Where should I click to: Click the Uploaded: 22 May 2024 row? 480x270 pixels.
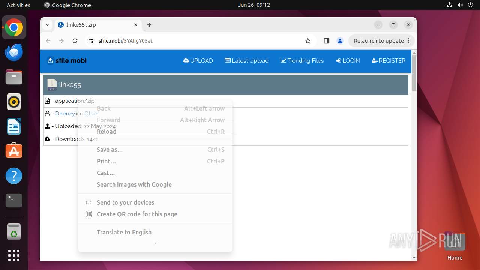(x=226, y=126)
